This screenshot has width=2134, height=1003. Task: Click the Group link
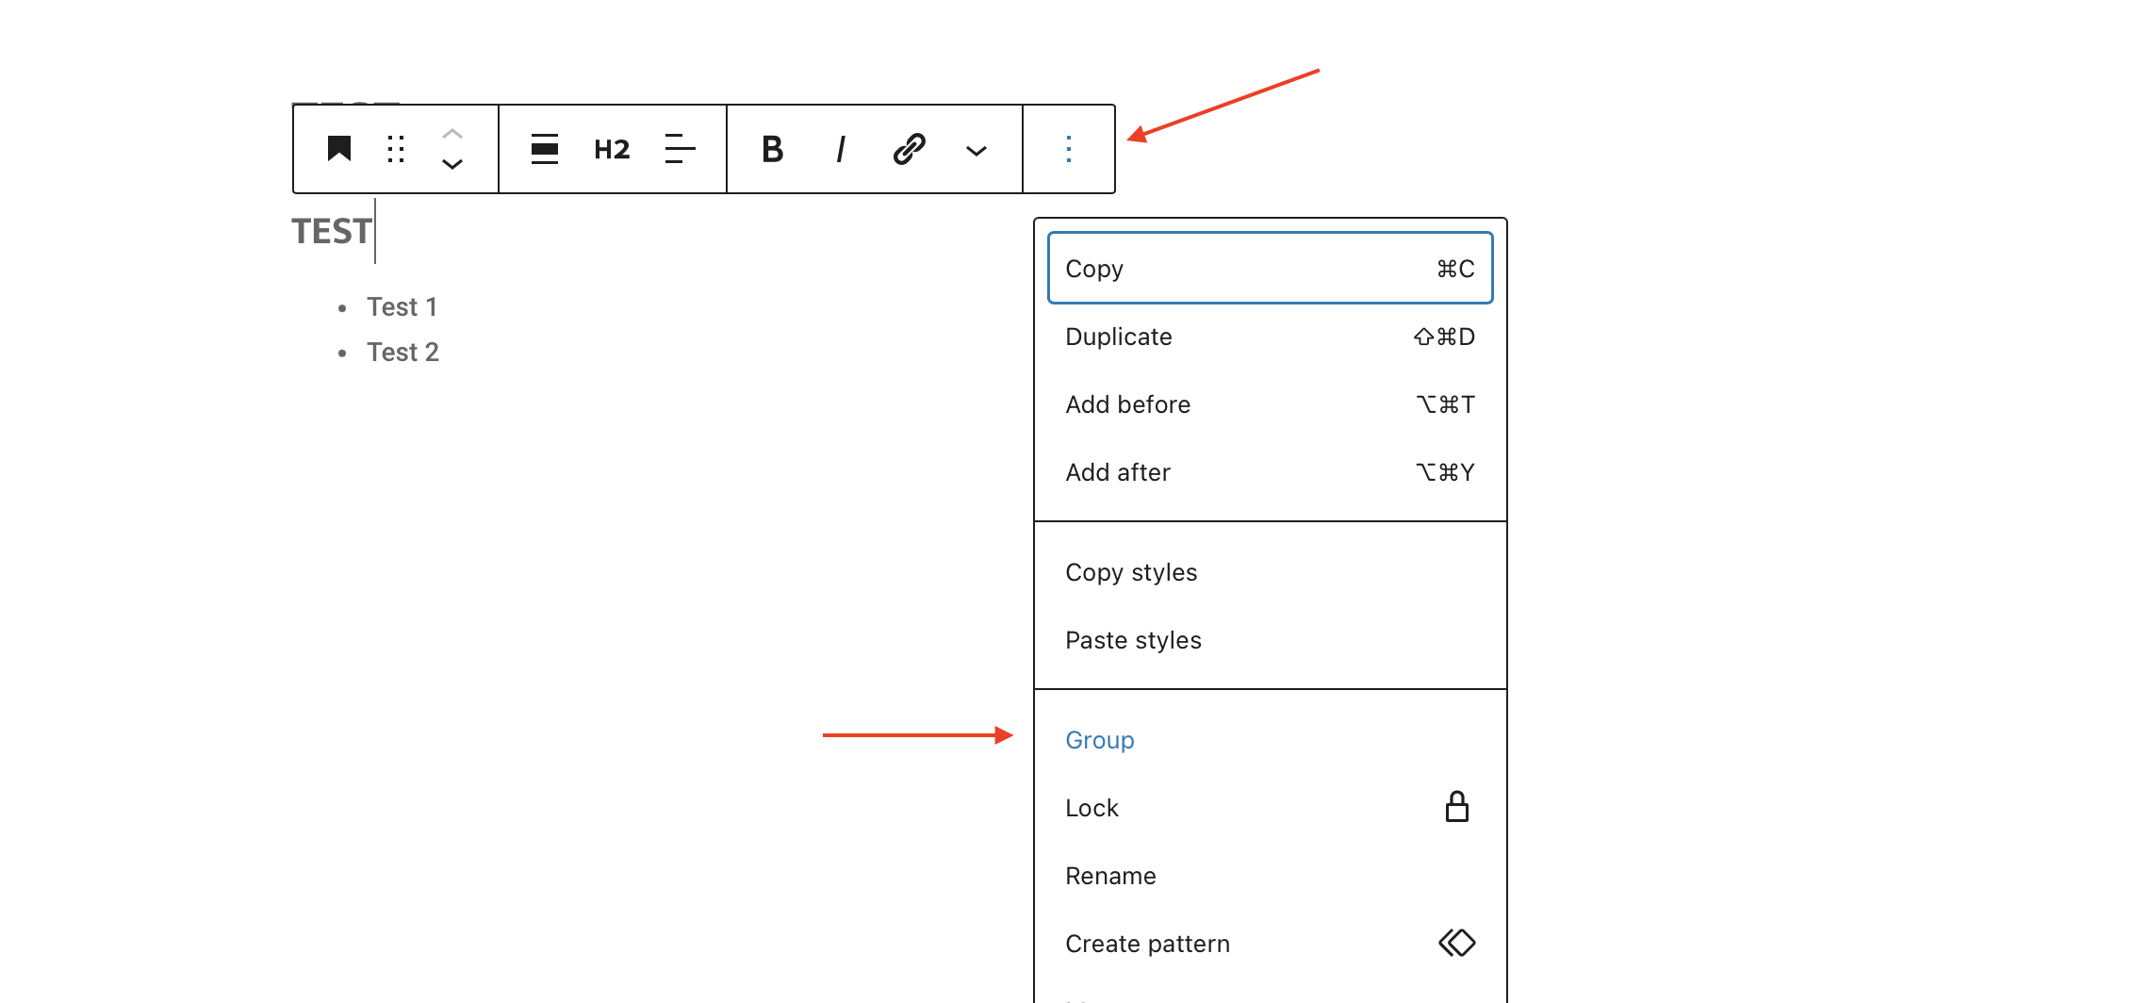click(x=1099, y=740)
